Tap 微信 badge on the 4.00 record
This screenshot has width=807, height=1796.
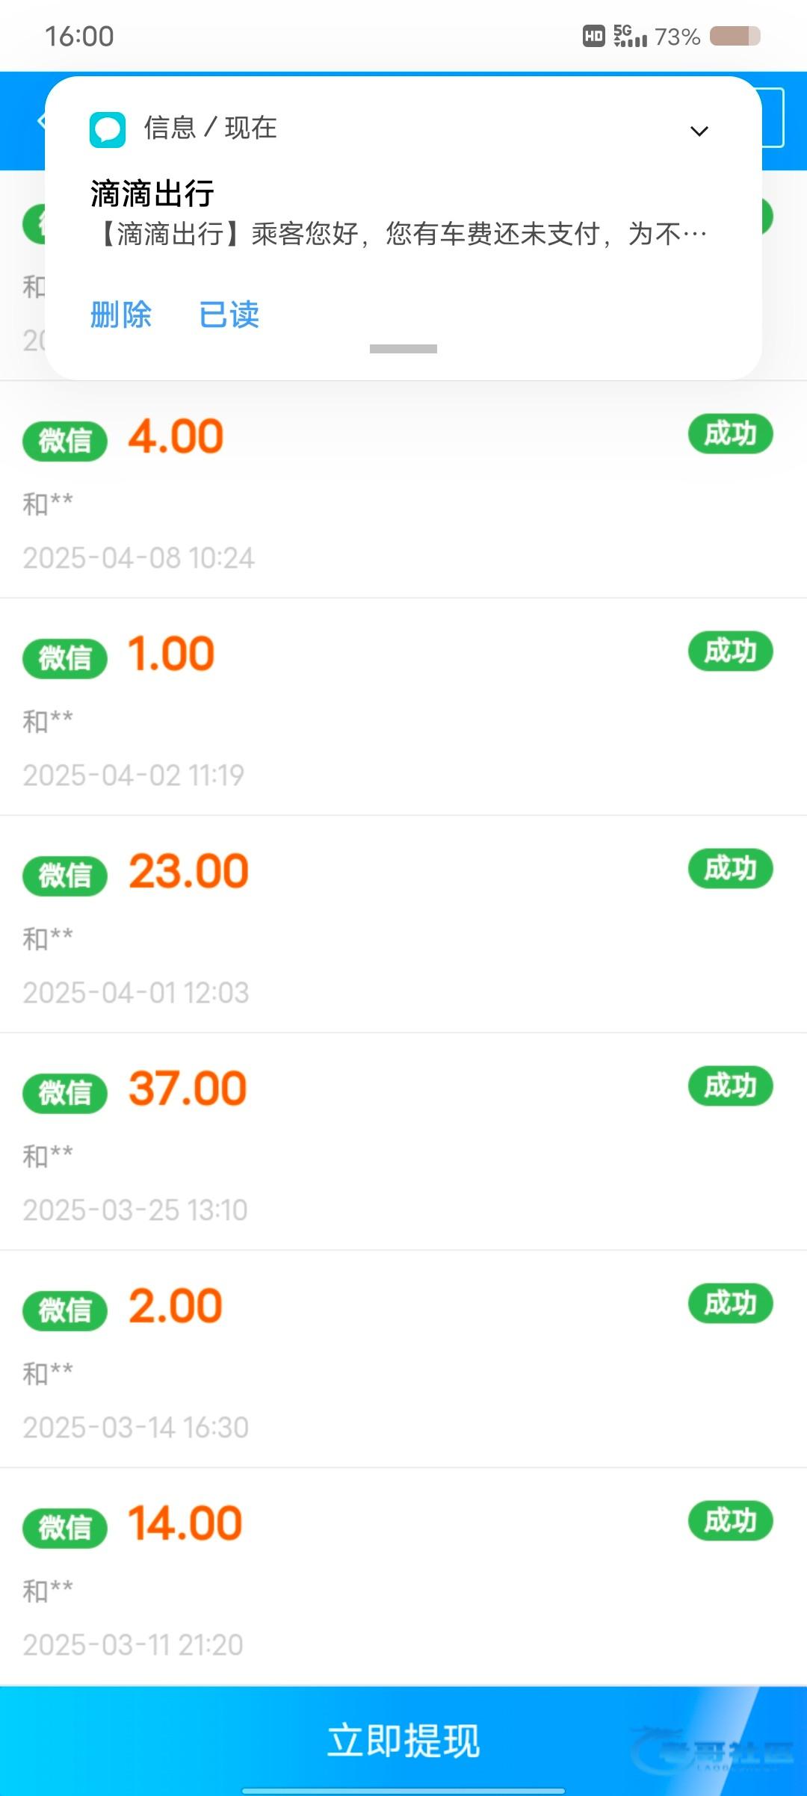[x=65, y=441]
